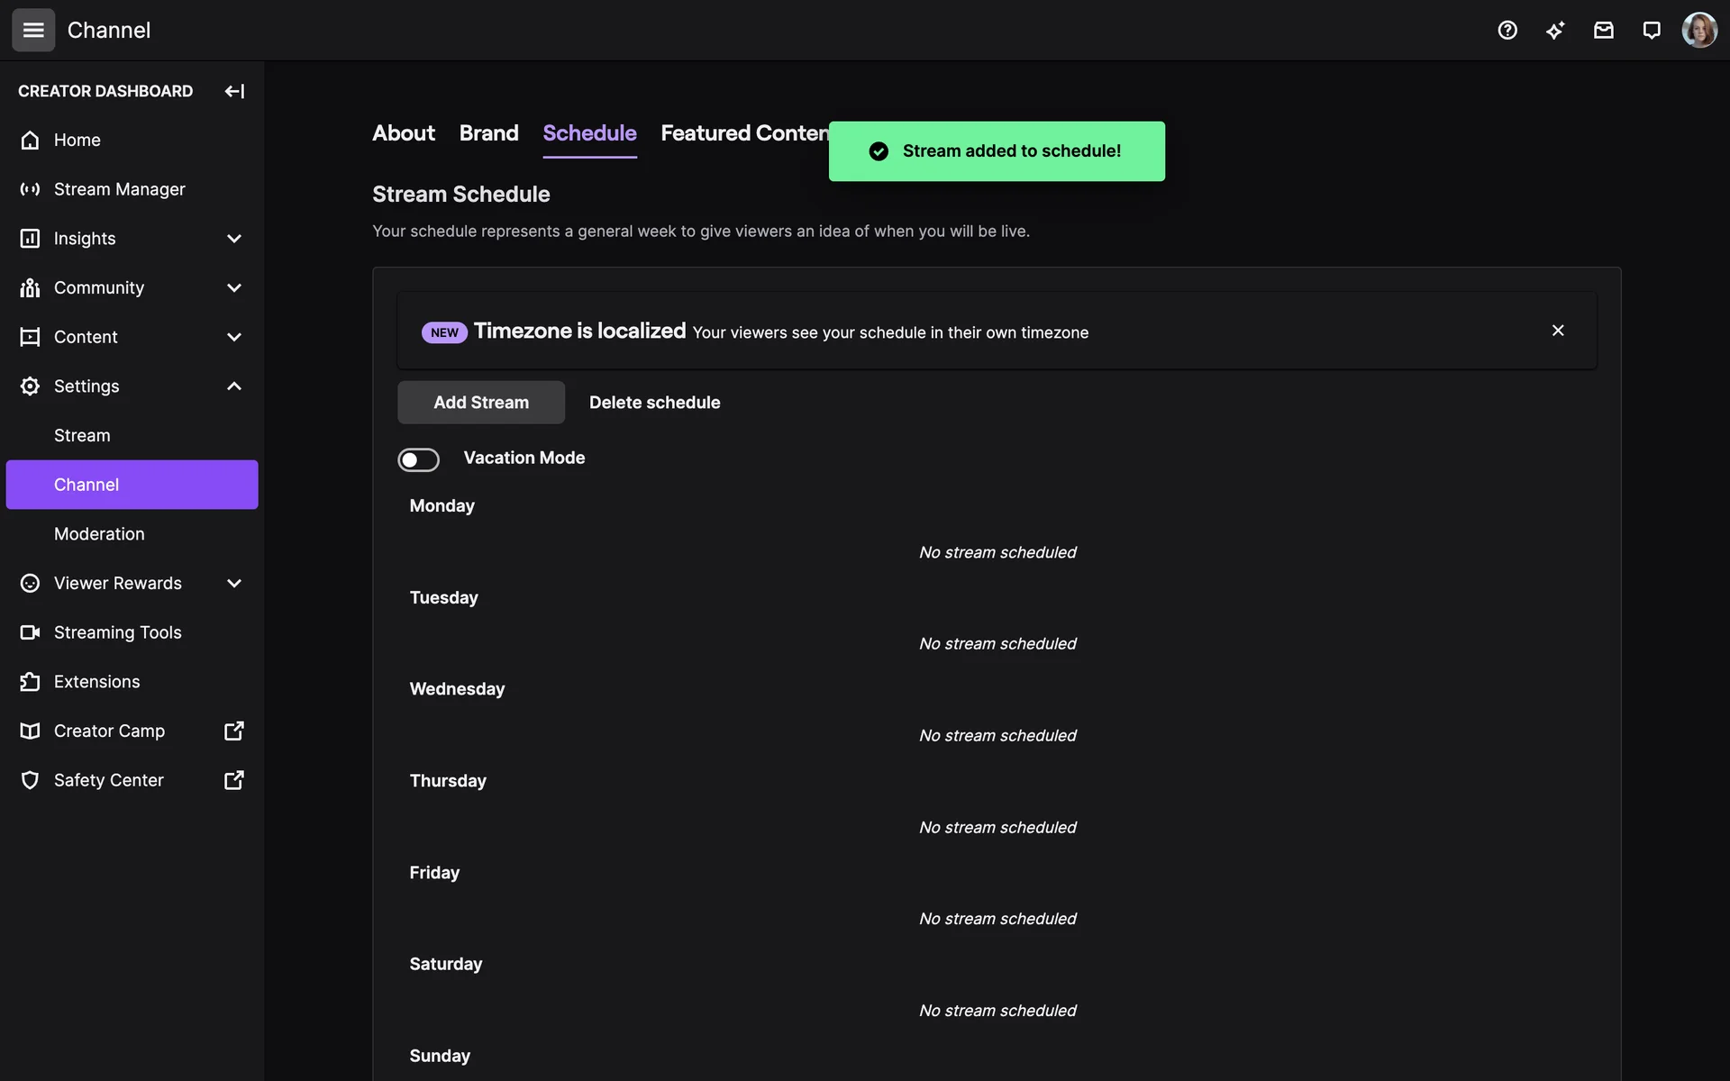Go to Stream Manager in sidebar
Screen dimensions: 1730x1081
point(119,189)
